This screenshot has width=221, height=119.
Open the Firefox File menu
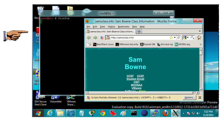[88, 27]
